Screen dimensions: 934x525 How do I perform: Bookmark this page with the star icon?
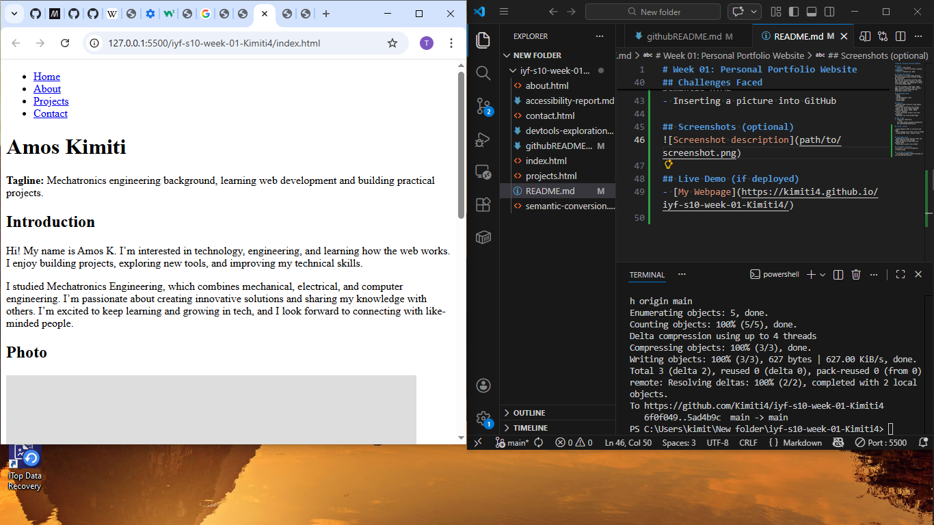(x=392, y=43)
